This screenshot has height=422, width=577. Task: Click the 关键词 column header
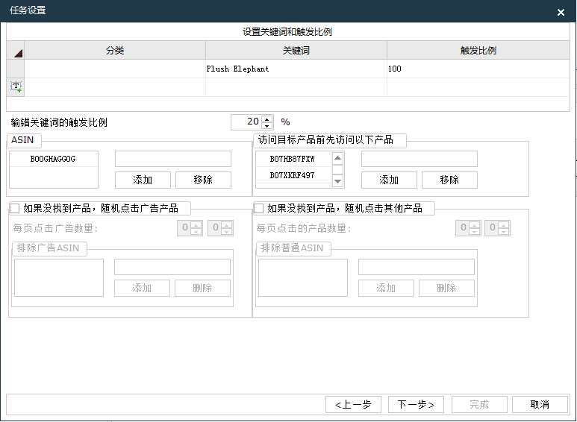296,51
